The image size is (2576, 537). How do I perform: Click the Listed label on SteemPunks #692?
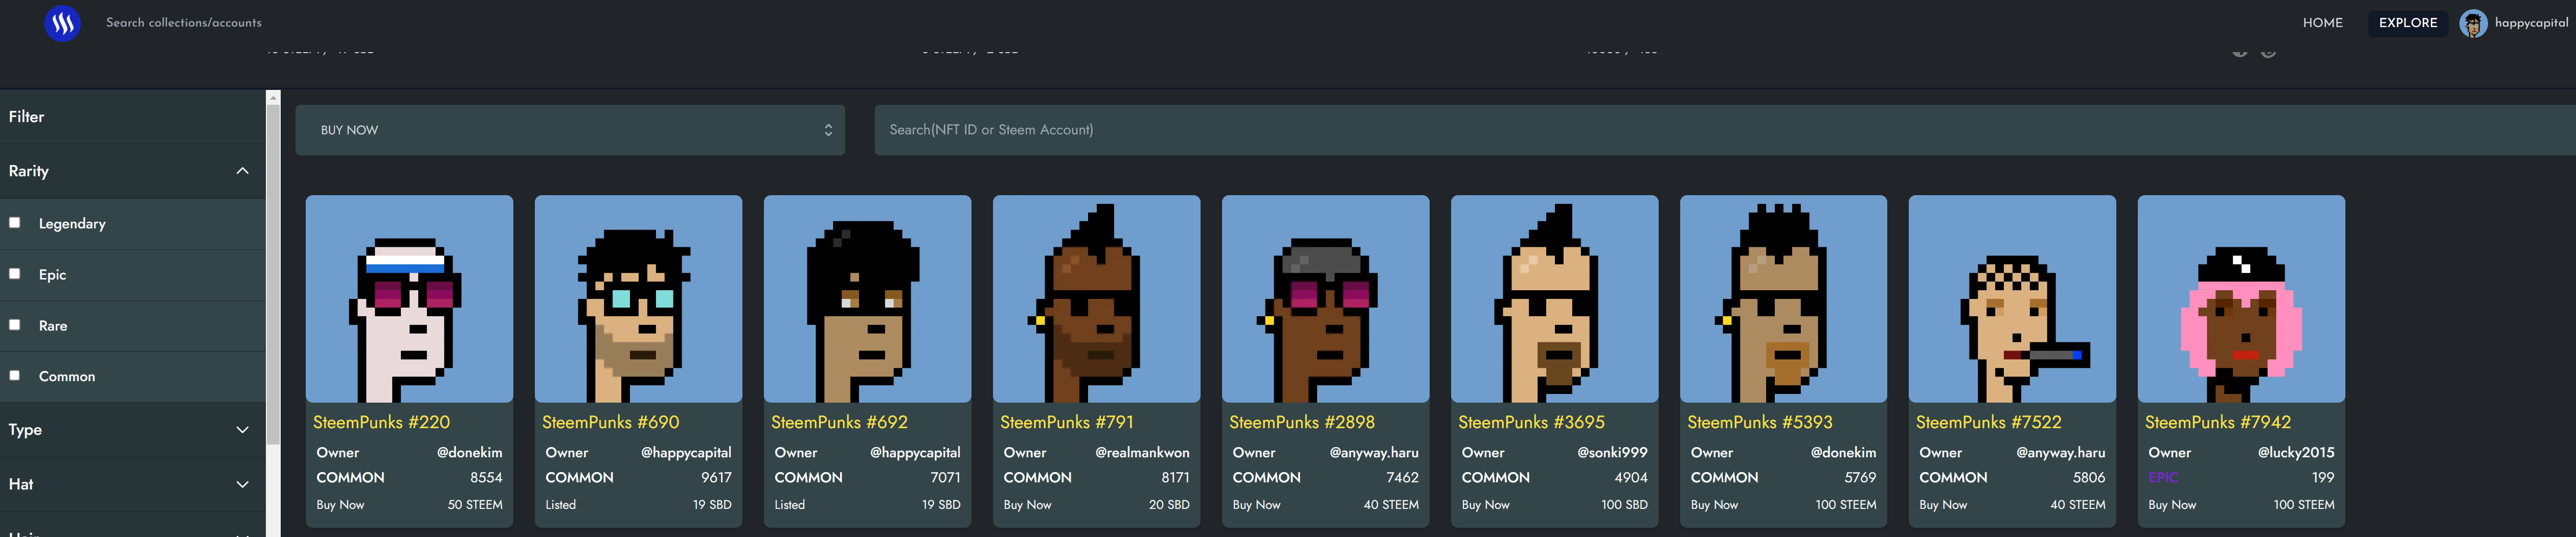tap(789, 505)
